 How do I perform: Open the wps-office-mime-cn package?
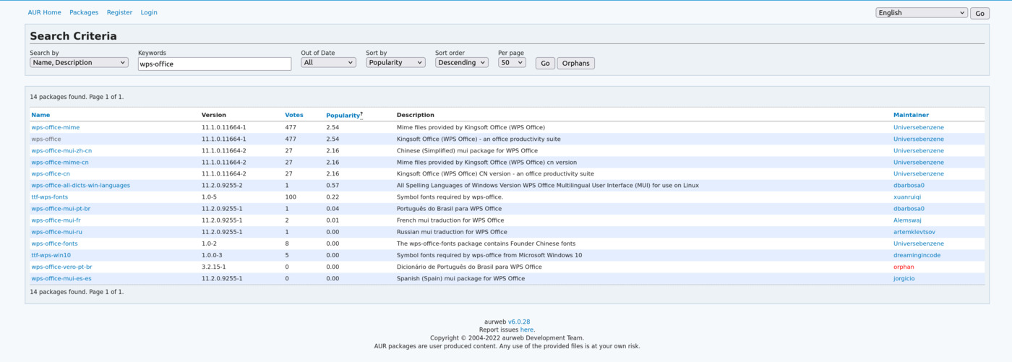(60, 162)
